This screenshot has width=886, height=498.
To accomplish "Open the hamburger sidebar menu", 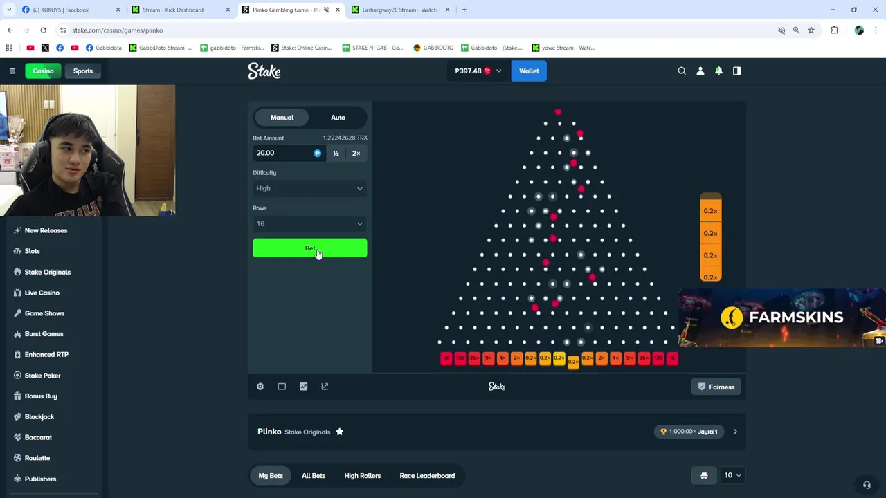I will (x=12, y=71).
